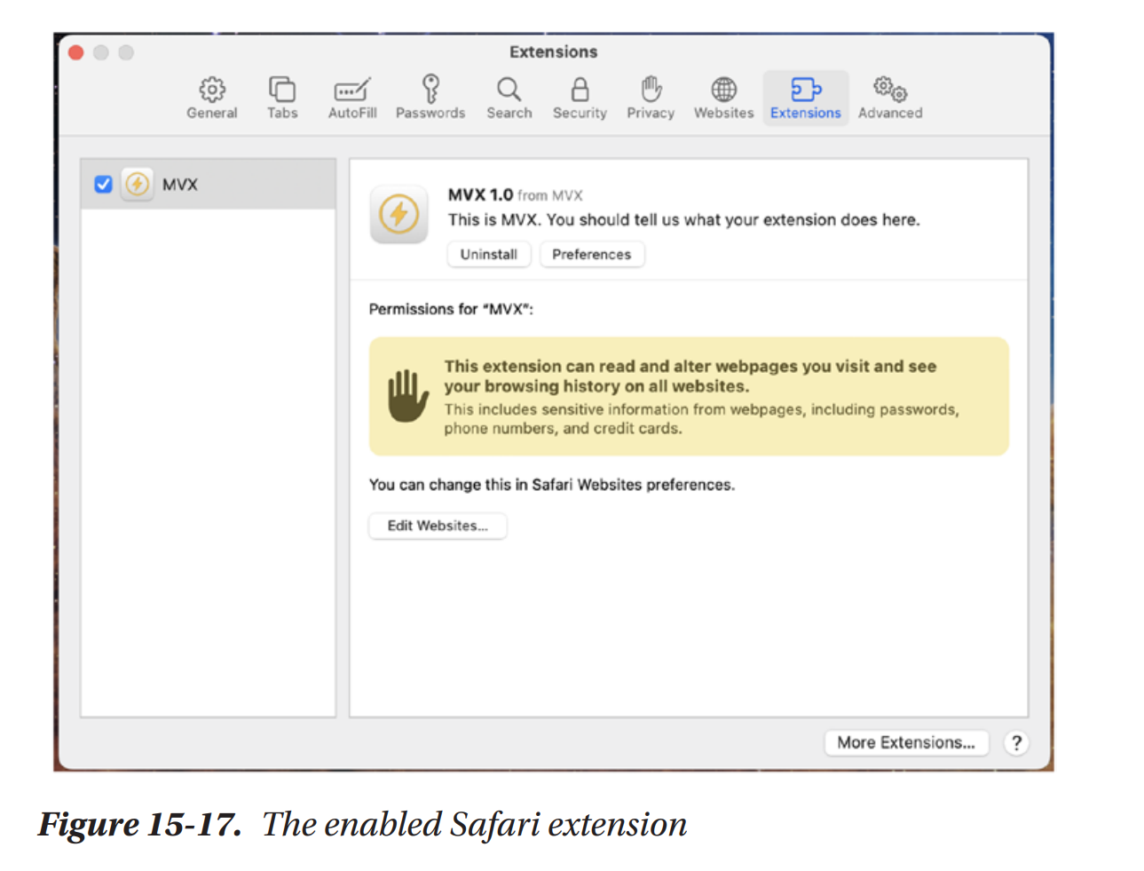Open MVX extension Preferences
This screenshot has height=871, width=1144.
coord(591,254)
